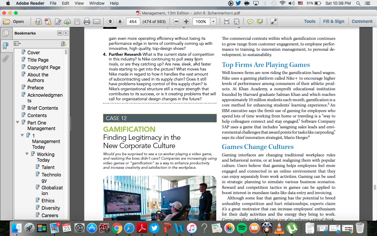The width and height of the screenshot is (377, 236).
Task: Collapse bookmarks pane left double-arrow
Action: [x=60, y=33]
